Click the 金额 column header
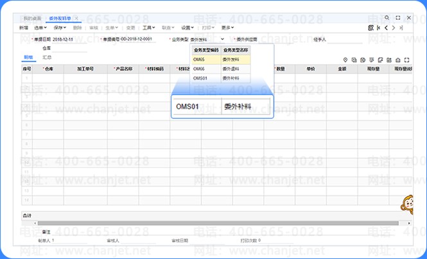The height and width of the screenshot is (259, 427). (x=342, y=69)
